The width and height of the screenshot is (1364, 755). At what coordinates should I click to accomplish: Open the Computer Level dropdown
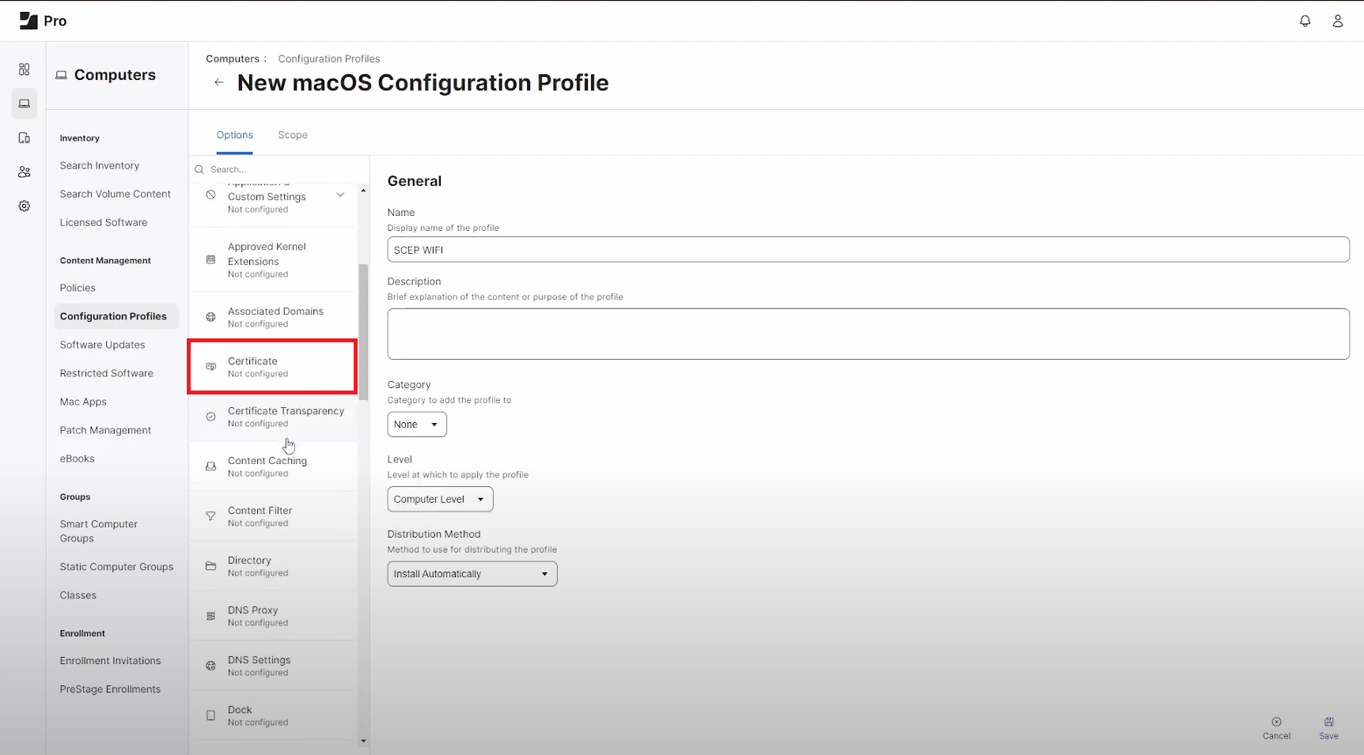point(440,500)
